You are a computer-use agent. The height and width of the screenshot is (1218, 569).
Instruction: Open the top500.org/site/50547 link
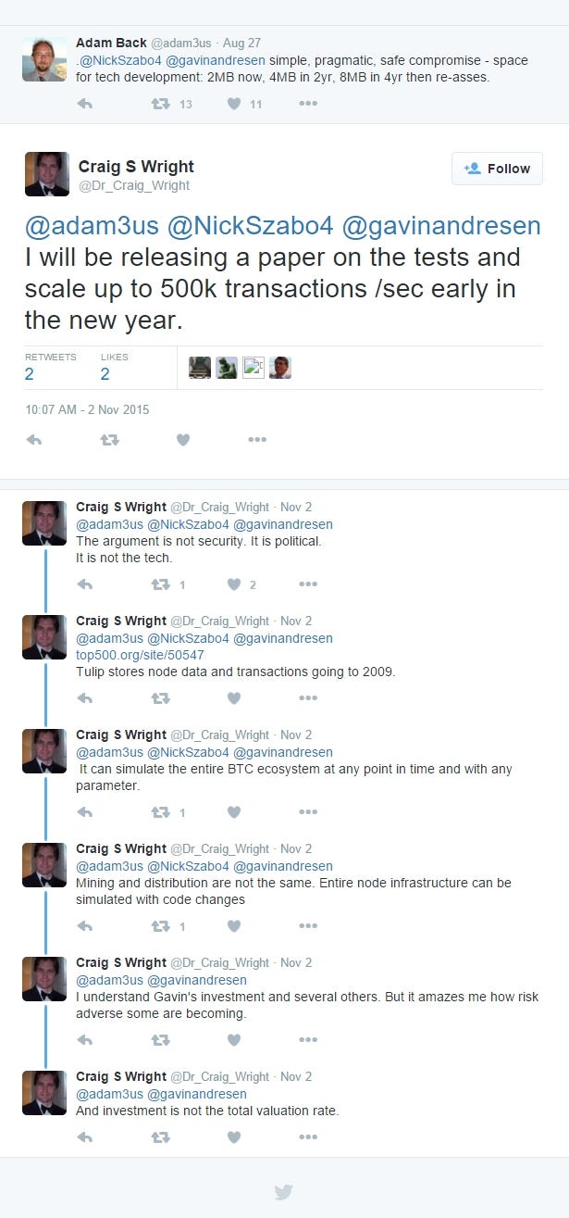click(140, 655)
